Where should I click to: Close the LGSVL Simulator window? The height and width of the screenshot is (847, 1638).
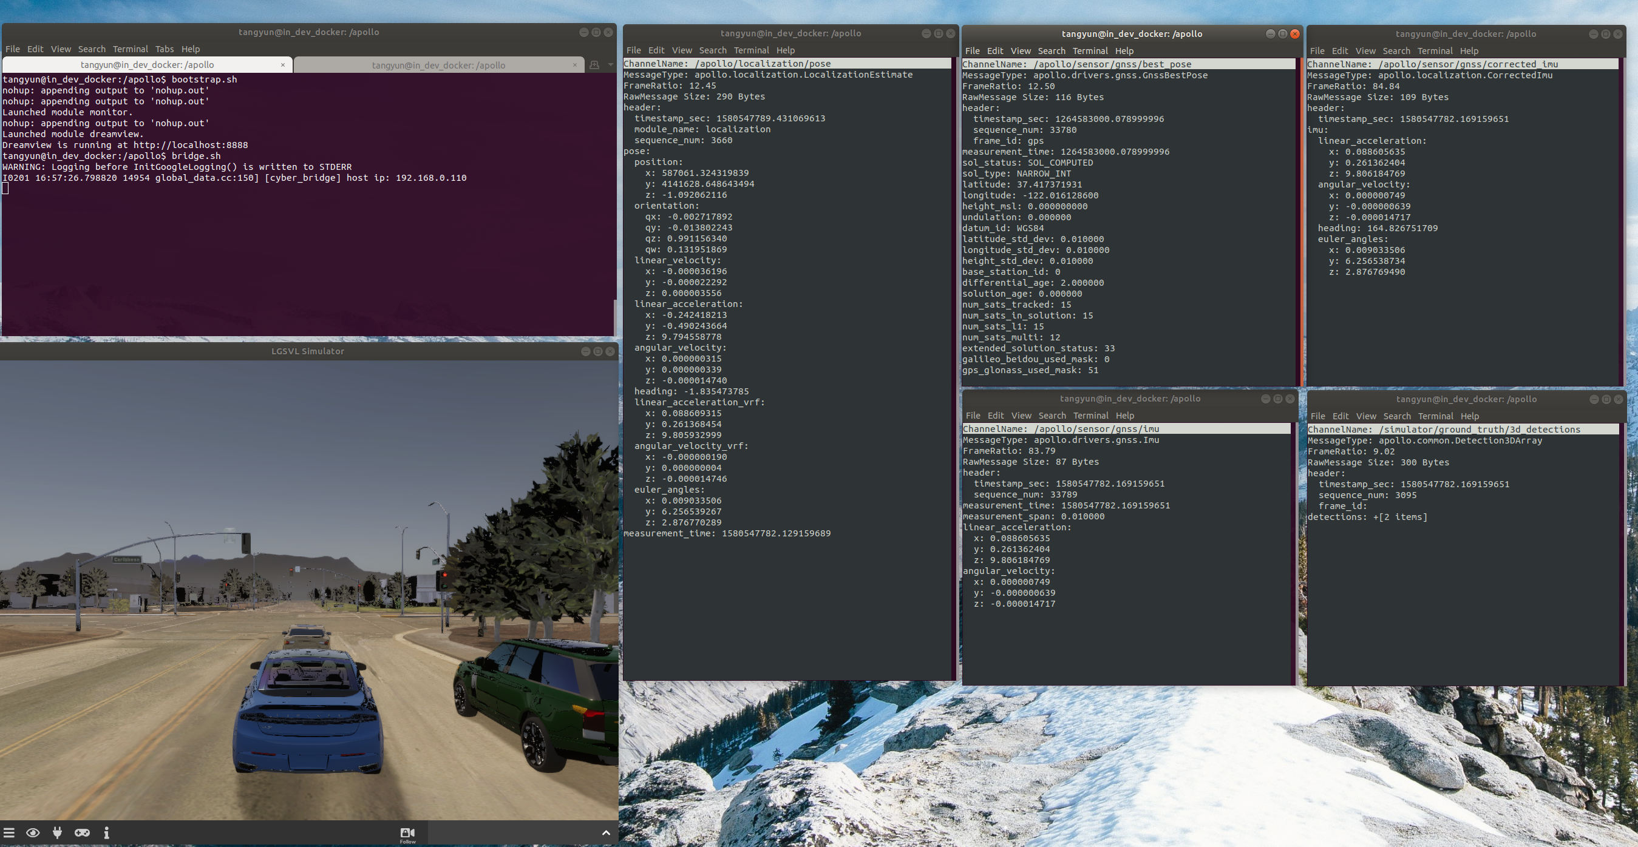(610, 351)
